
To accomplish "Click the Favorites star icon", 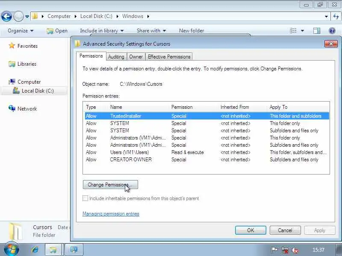I will click(x=12, y=46).
